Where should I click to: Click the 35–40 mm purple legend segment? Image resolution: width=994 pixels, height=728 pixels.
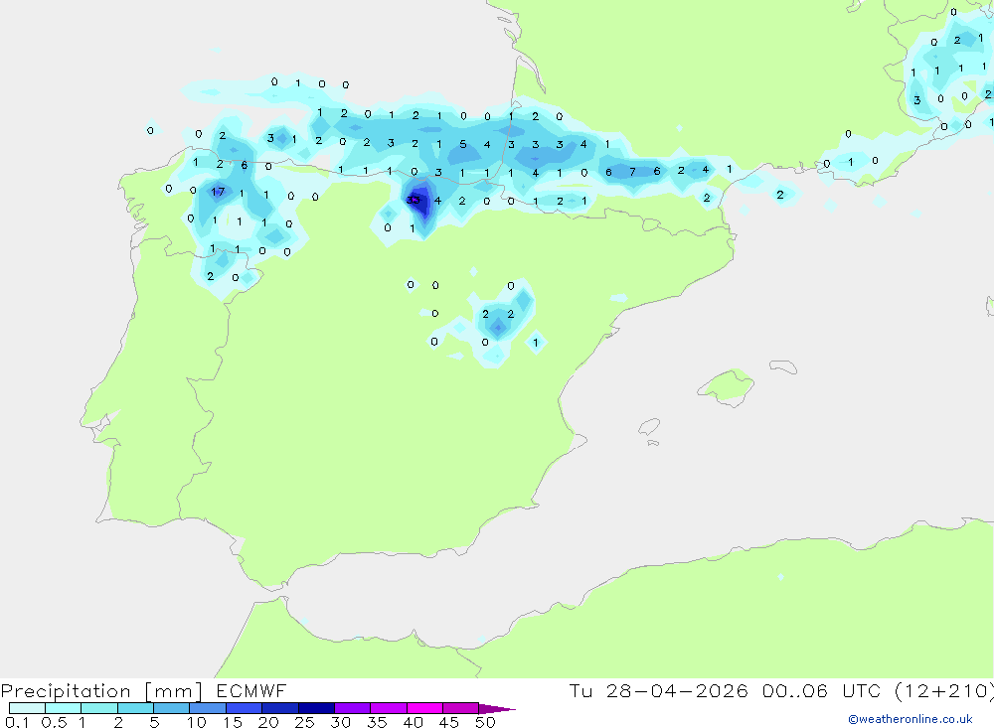pyautogui.click(x=389, y=708)
